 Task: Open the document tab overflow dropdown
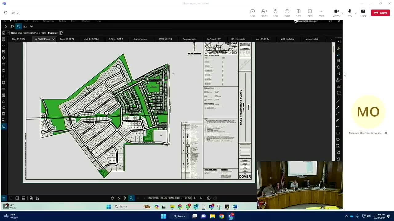pos(331,39)
